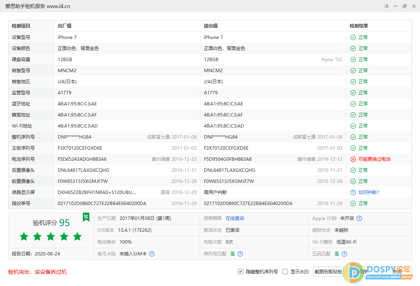This screenshot has height=286, width=420.
Task: Click the help icon next to 未插入SIM卡
Action: pos(152,254)
